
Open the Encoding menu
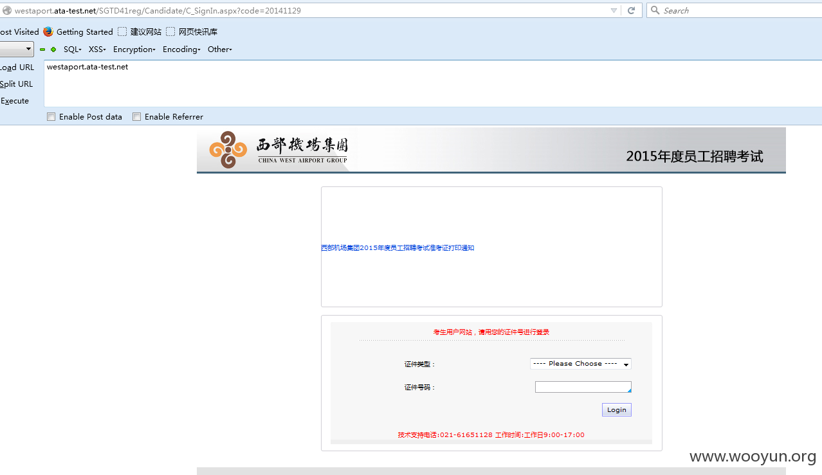click(181, 49)
